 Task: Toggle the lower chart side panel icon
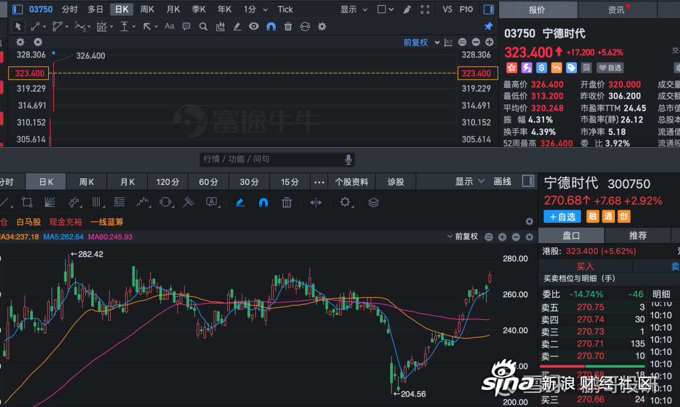click(528, 181)
